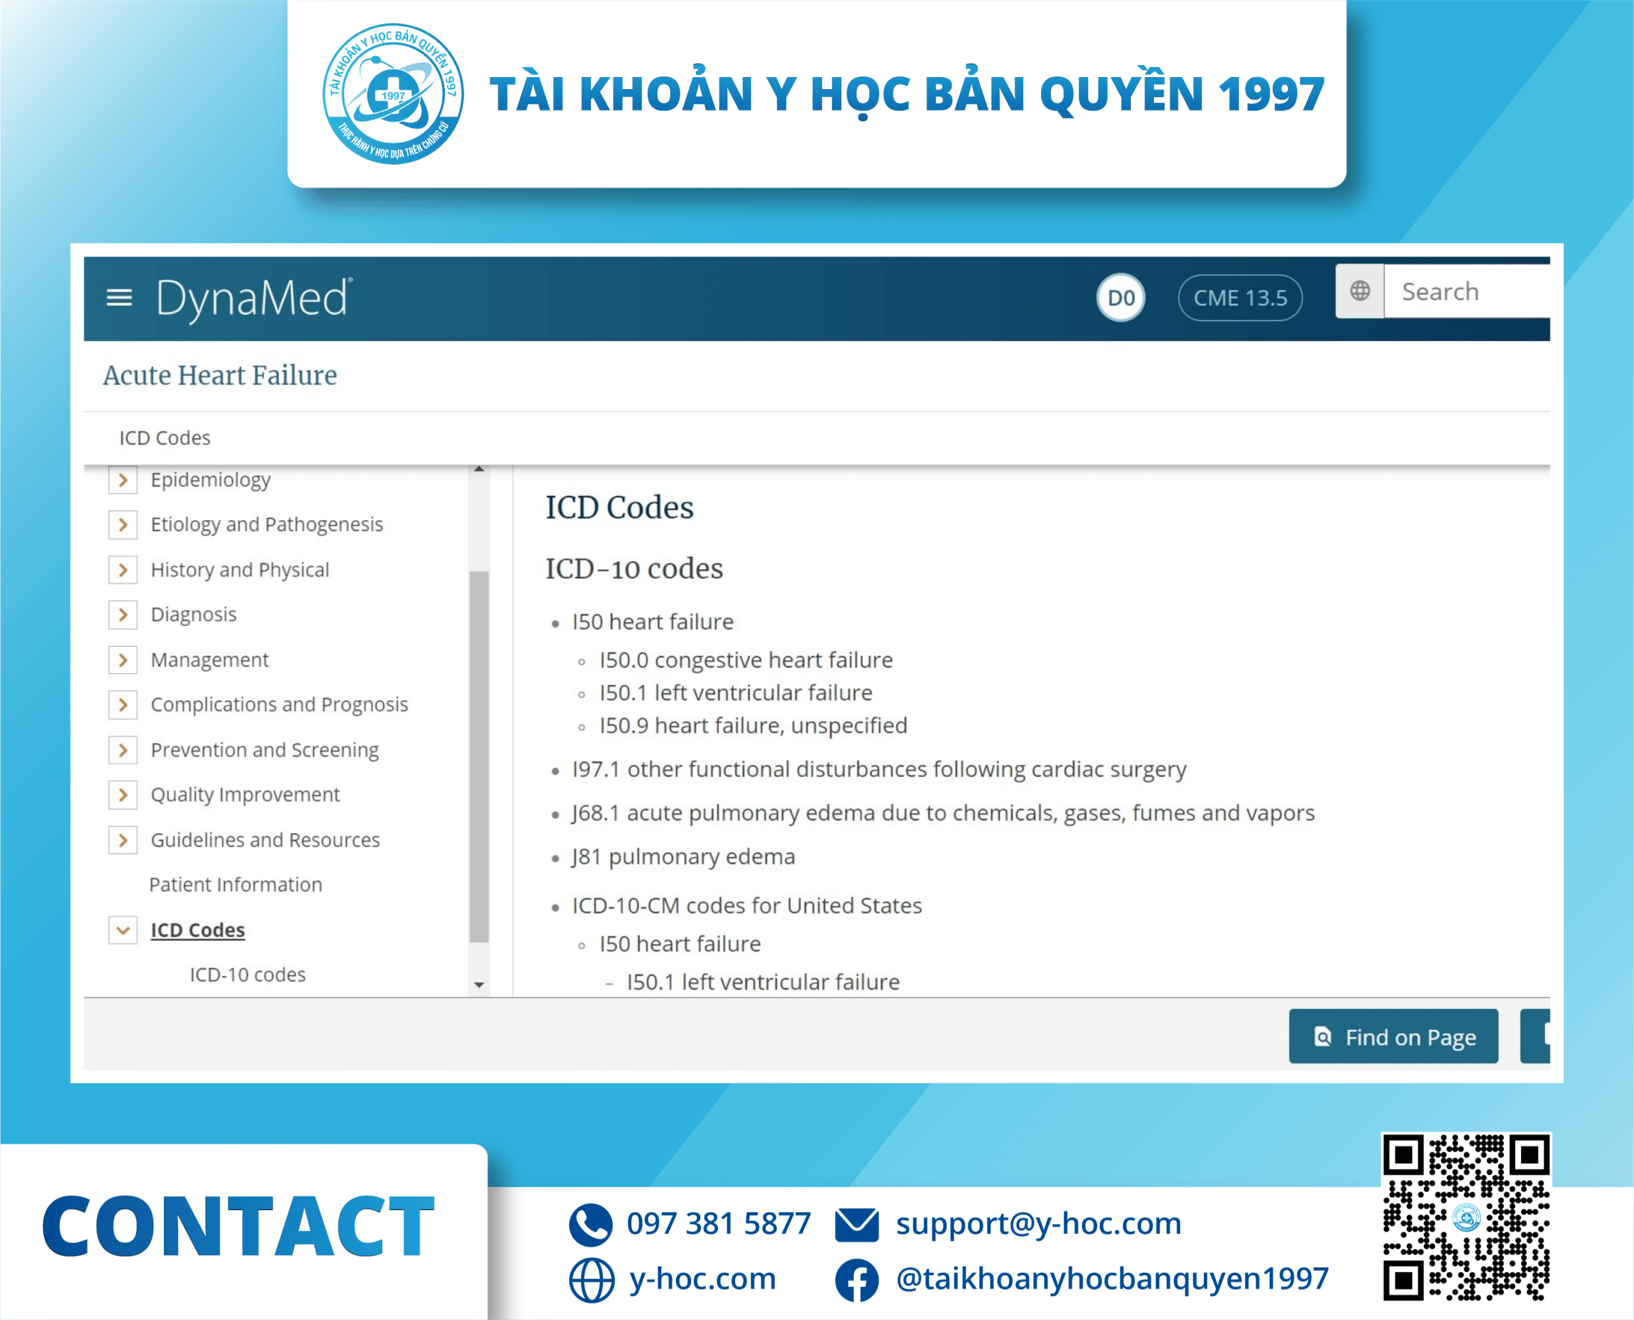
Task: Open Patient Information in sidebar
Action: tap(236, 884)
